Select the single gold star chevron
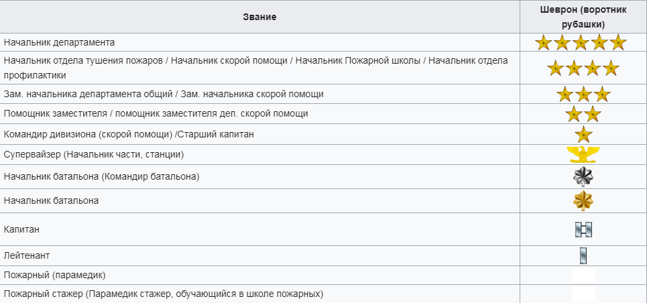The height and width of the screenshot is (303, 647). click(583, 134)
